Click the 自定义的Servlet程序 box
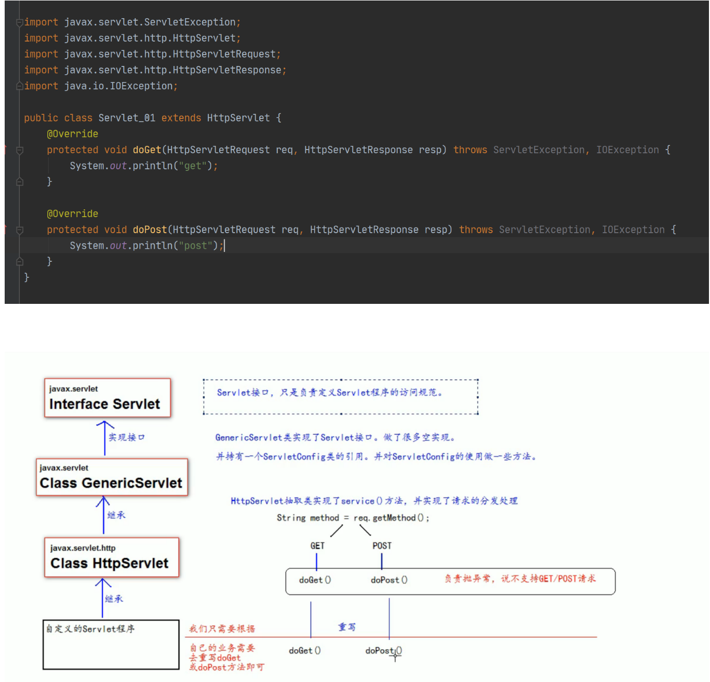The image size is (710, 682). point(111,644)
